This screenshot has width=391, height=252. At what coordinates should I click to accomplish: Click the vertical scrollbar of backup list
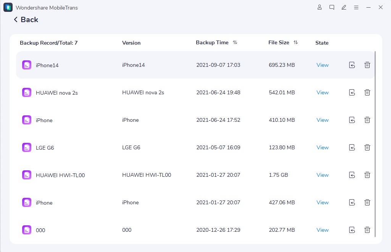375,144
